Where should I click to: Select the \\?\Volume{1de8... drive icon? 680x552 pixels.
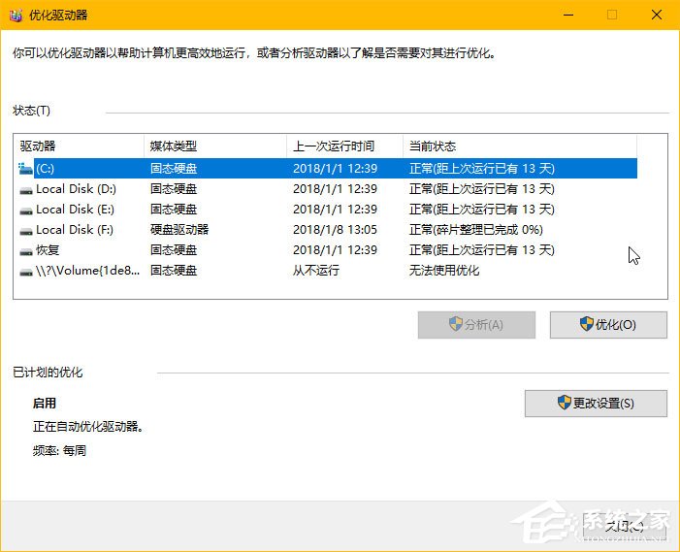point(26,272)
